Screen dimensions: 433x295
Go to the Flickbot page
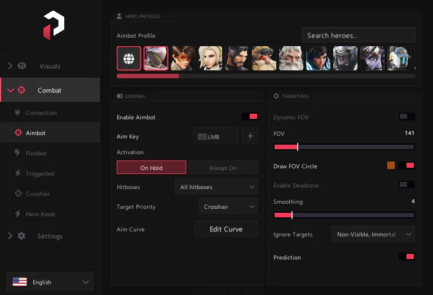(x=50, y=153)
